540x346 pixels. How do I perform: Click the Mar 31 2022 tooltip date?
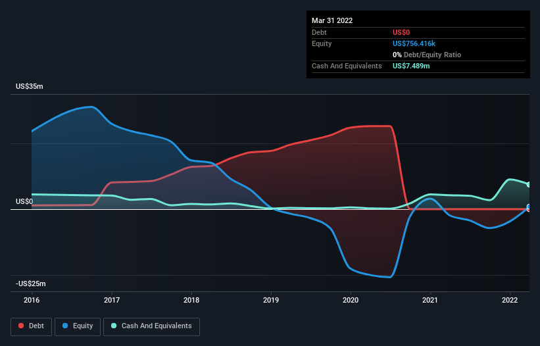(x=332, y=20)
